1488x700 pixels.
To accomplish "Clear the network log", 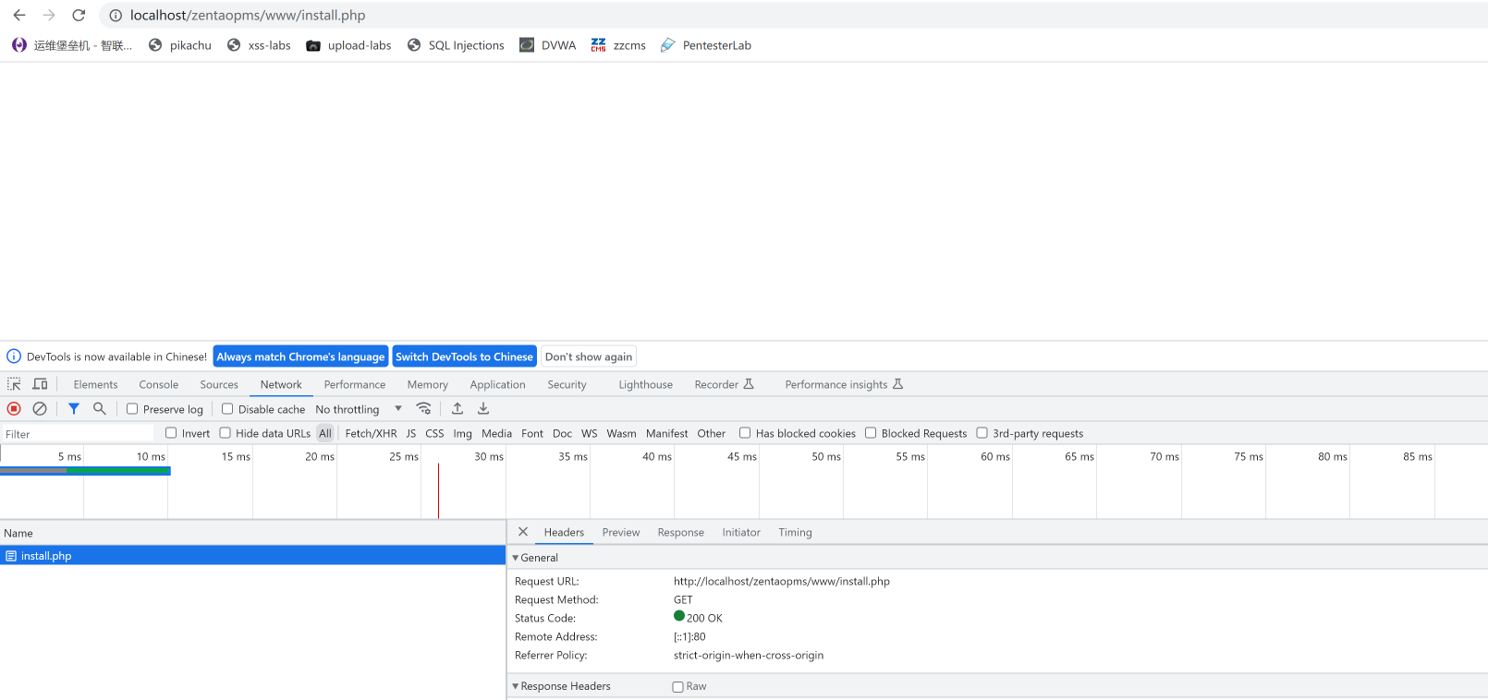I will point(40,409).
